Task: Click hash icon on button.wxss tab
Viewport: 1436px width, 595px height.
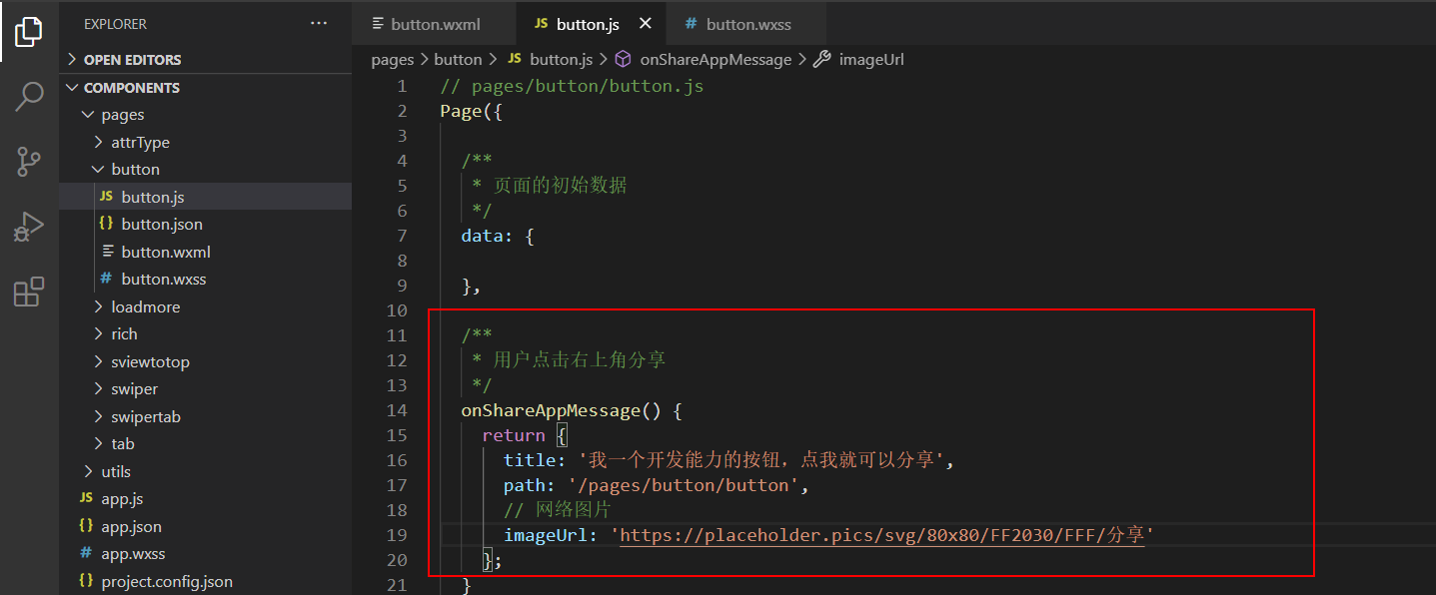Action: pos(691,23)
